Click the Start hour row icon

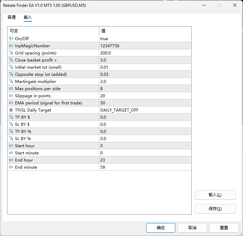11,146
